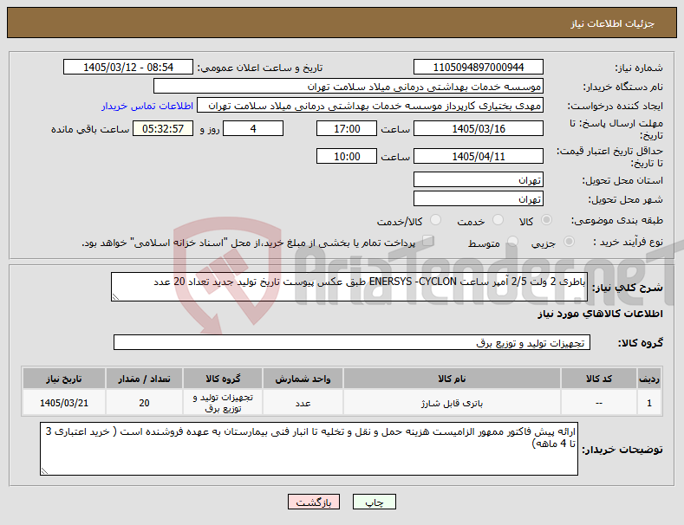Click the buyer notes text area
This screenshot has width=684, height=525.
309,449
